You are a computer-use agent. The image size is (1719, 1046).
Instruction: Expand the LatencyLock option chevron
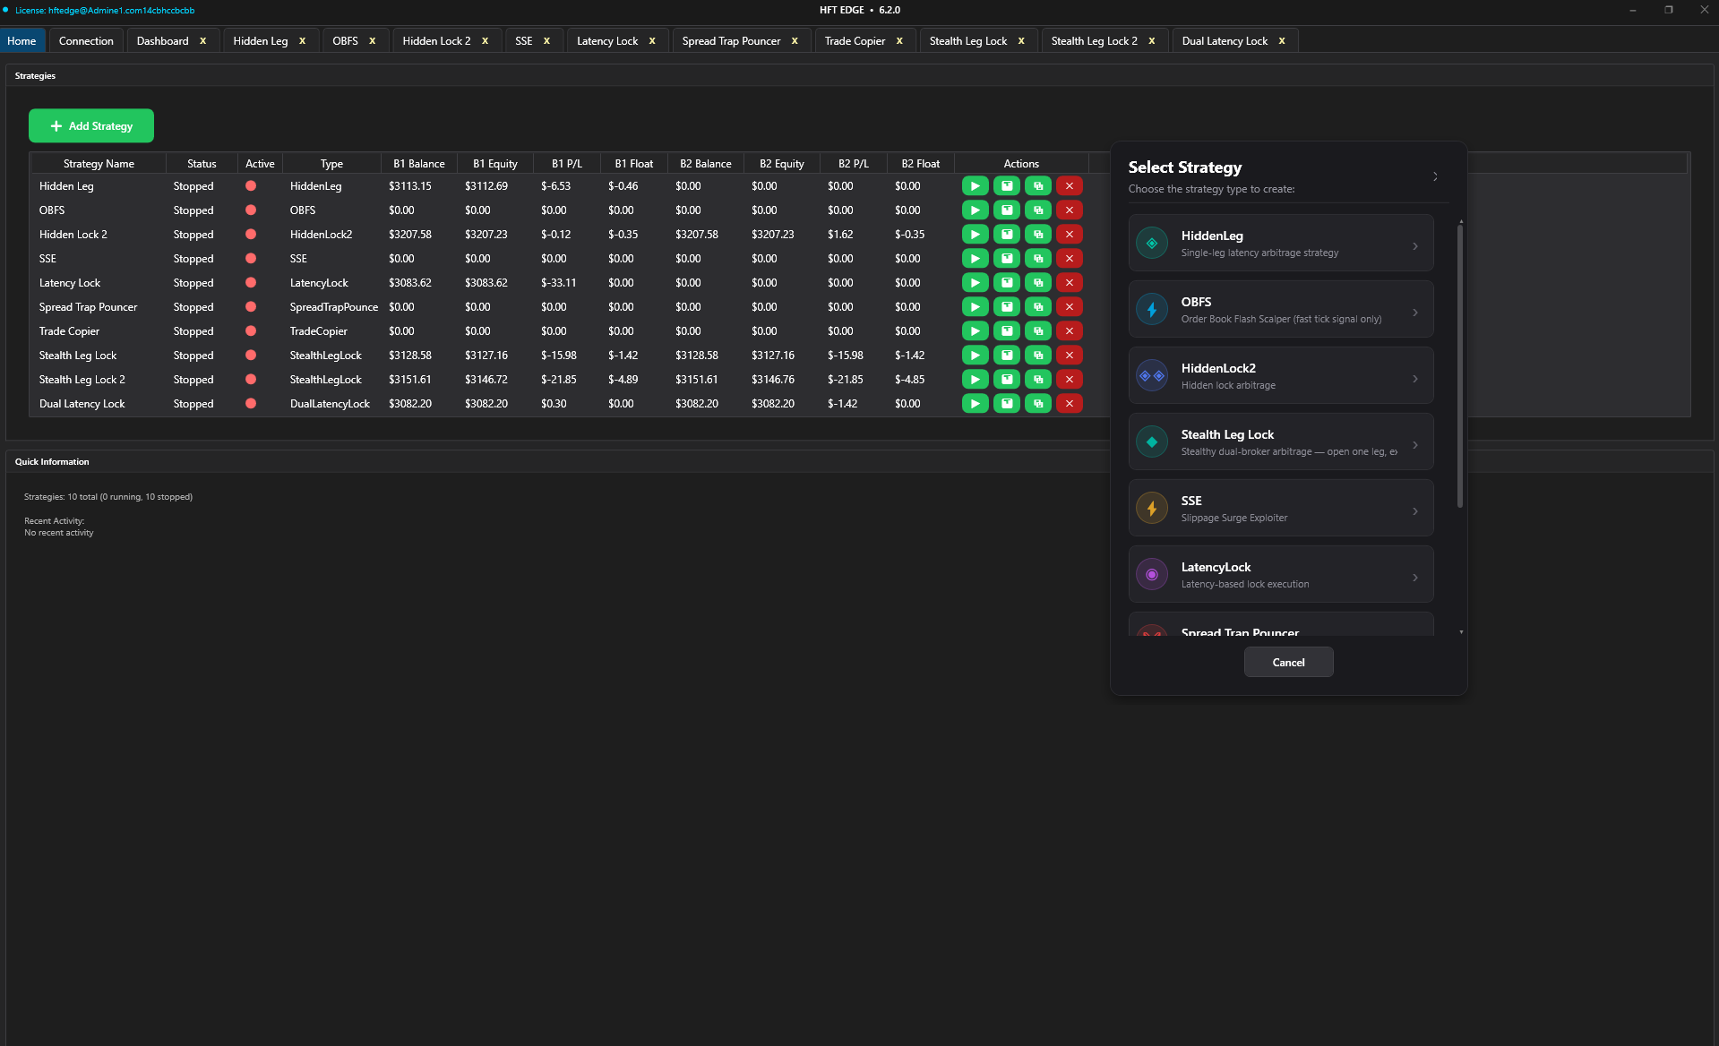point(1415,578)
